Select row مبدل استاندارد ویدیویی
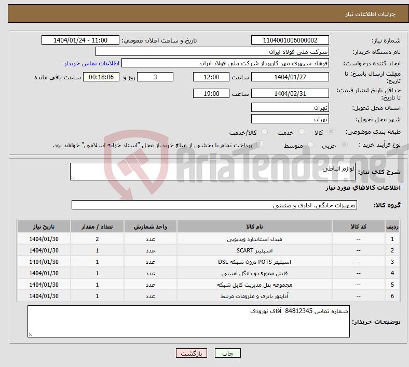This screenshot has width=409, height=367. point(209,239)
